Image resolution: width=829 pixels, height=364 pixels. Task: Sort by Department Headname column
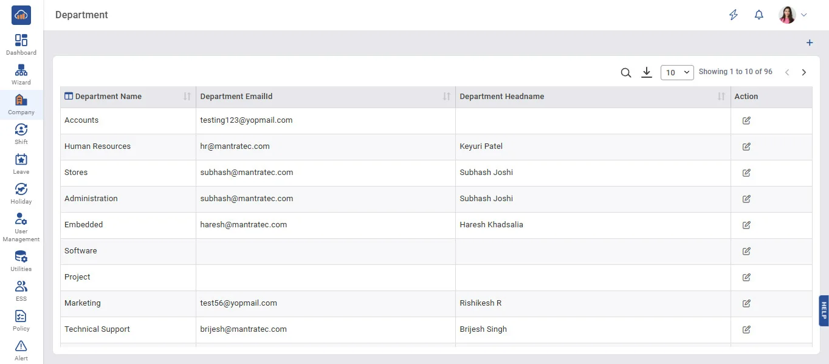721,97
